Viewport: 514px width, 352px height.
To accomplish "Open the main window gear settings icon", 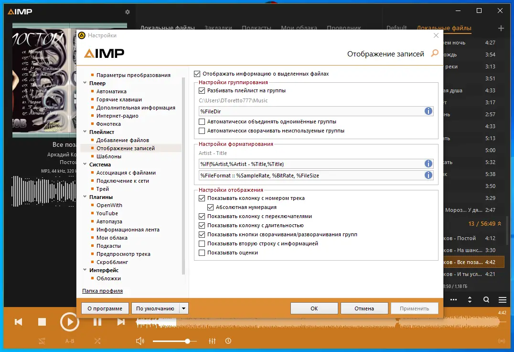I will coord(128,12).
